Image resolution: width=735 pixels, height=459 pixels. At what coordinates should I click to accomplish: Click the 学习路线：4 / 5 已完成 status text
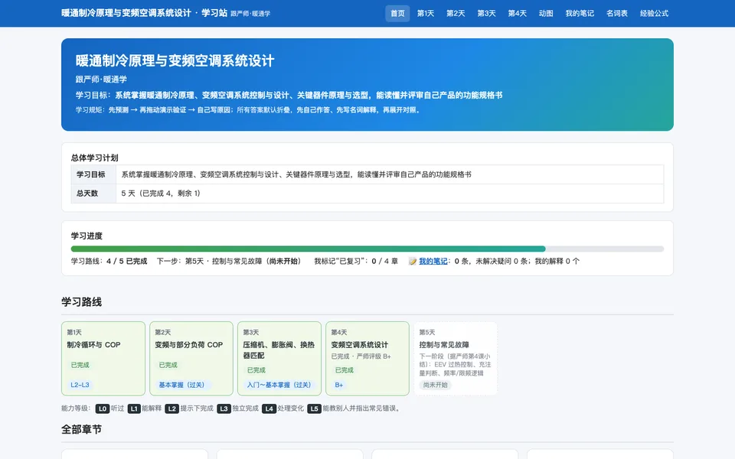(x=109, y=262)
